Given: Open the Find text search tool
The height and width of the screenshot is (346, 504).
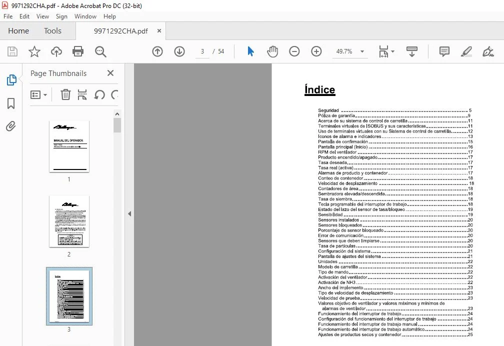Looking at the screenshot, I should pyautogui.click(x=100, y=51).
